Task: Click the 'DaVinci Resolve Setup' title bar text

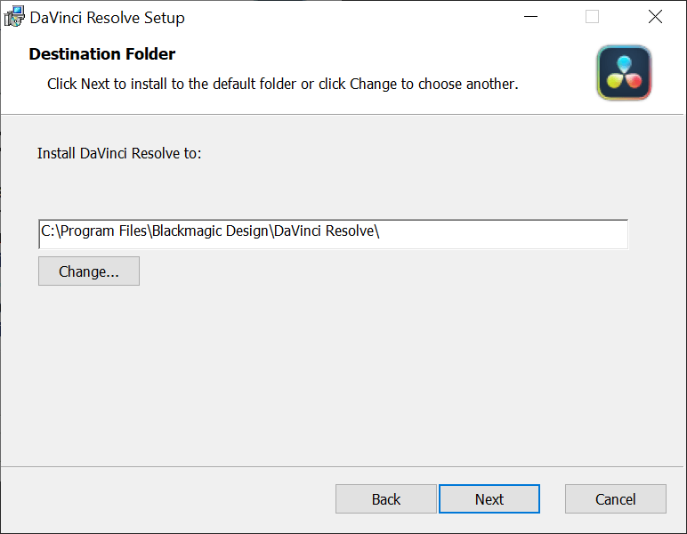Action: tap(108, 18)
